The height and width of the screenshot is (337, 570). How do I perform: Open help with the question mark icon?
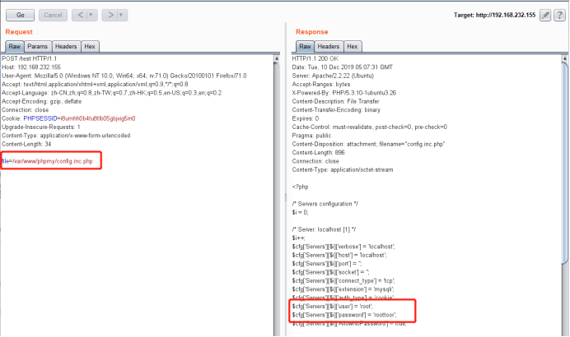pyautogui.click(x=559, y=16)
